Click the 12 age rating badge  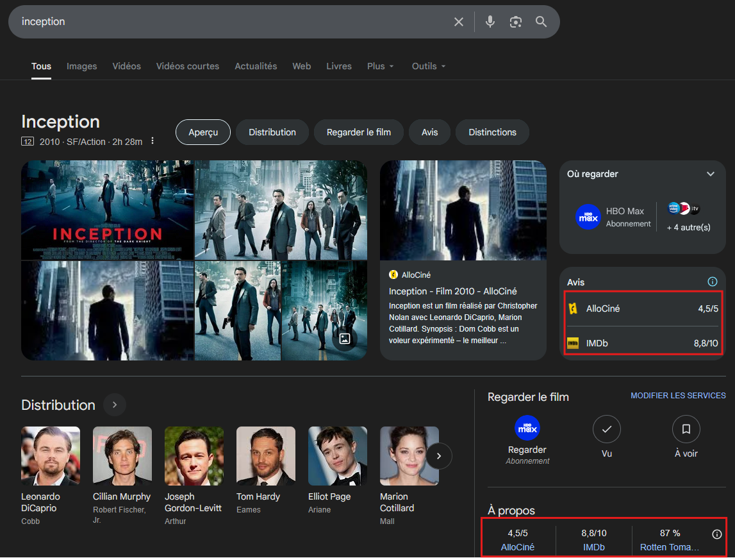tap(28, 141)
